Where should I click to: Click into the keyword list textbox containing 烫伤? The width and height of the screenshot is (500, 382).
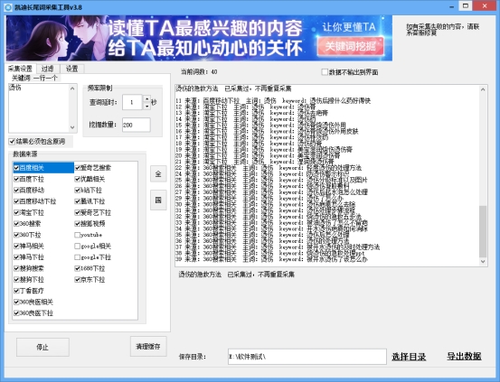tap(39, 108)
